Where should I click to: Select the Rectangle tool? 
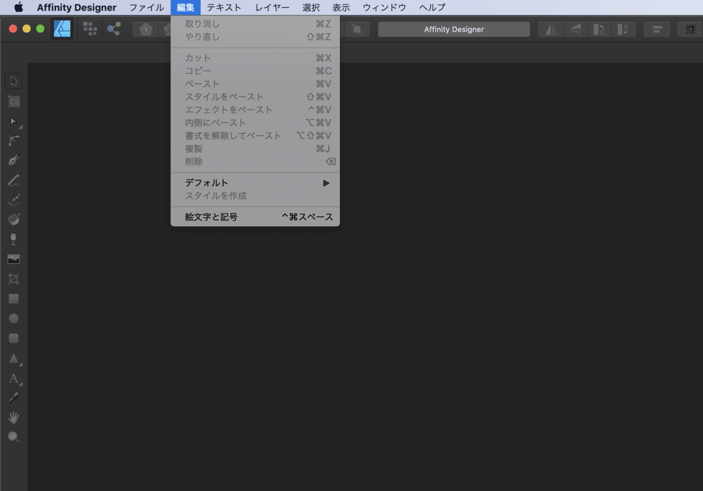point(13,298)
